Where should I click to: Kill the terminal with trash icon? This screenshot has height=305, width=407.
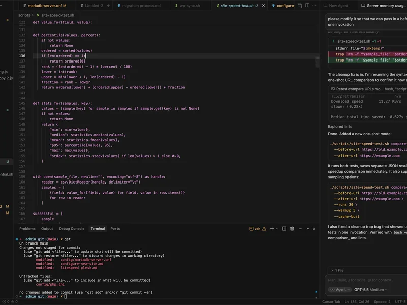point(292,229)
